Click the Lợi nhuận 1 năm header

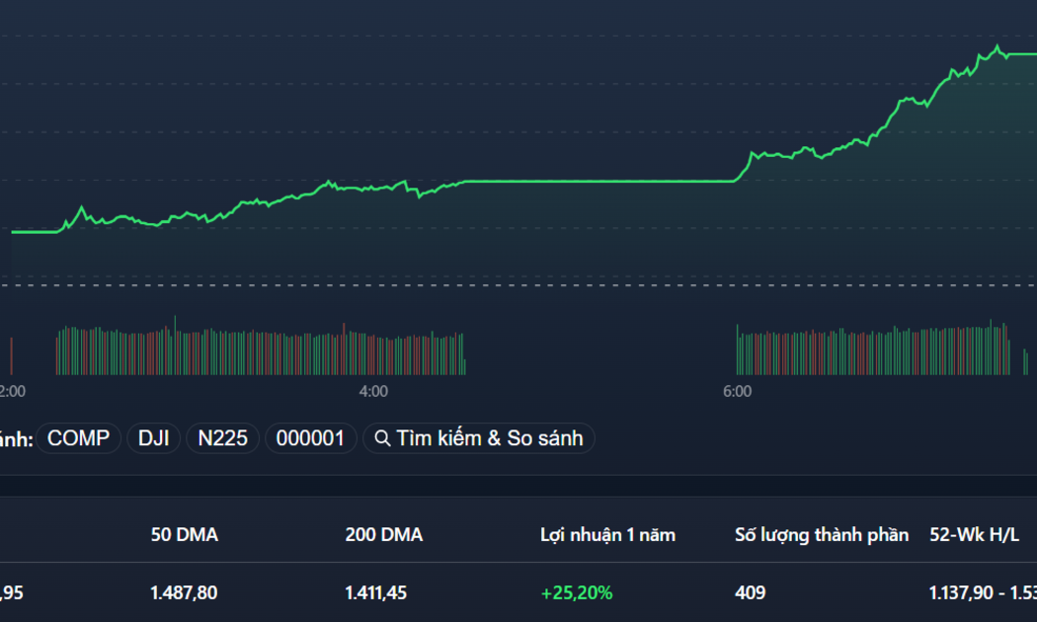[607, 535]
